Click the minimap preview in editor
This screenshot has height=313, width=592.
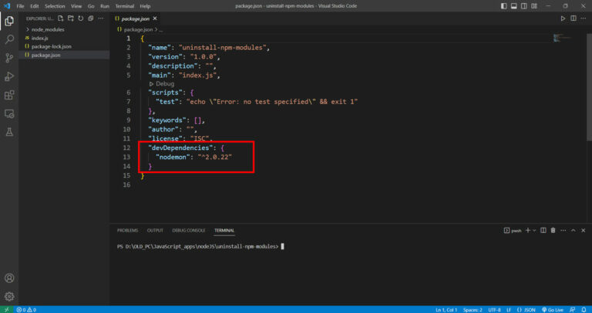click(x=563, y=38)
